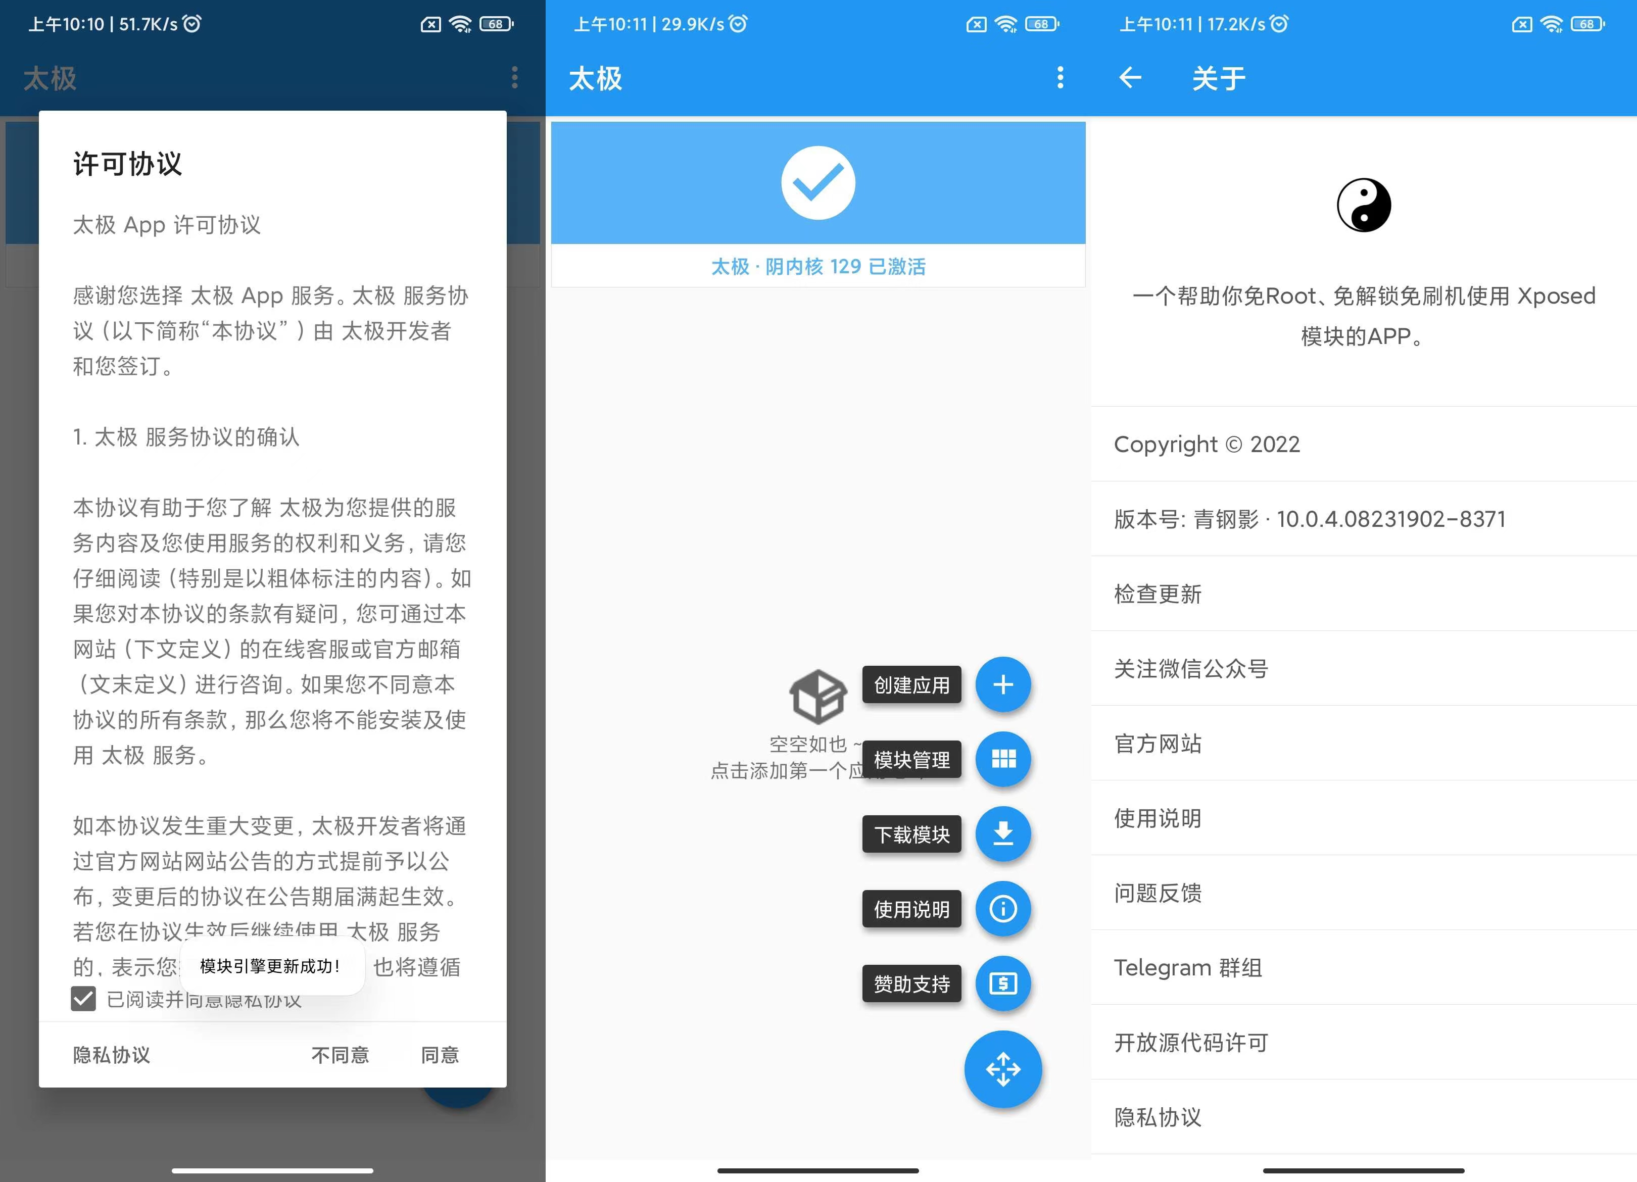
Task: Expand 官方网站 entry in About screen
Action: coord(1363,742)
